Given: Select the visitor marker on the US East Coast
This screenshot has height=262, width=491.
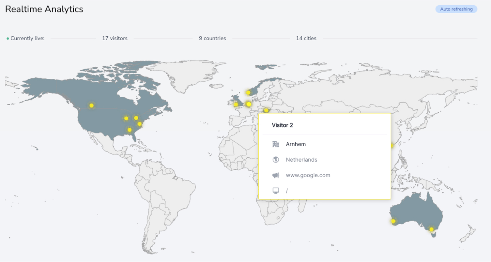Looking at the screenshot, I should [139, 124].
